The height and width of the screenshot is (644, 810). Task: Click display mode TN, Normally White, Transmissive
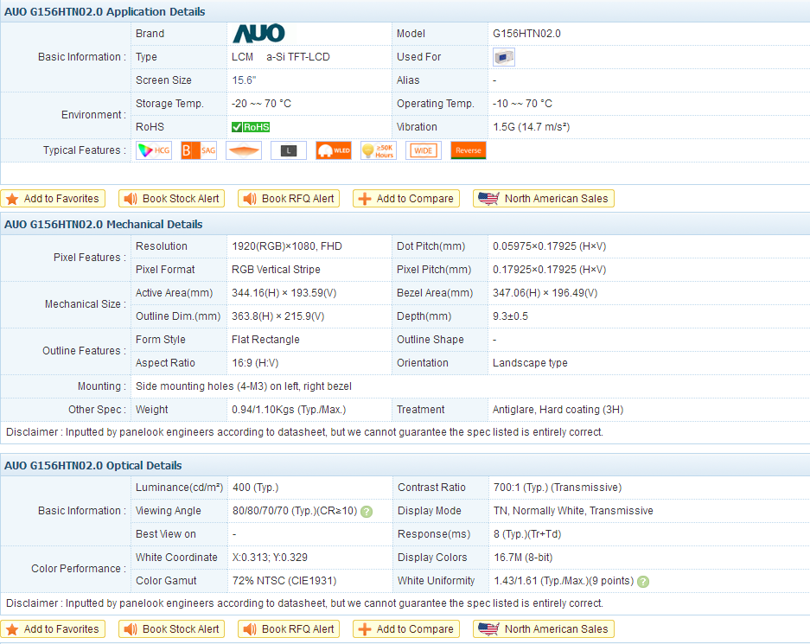[573, 511]
